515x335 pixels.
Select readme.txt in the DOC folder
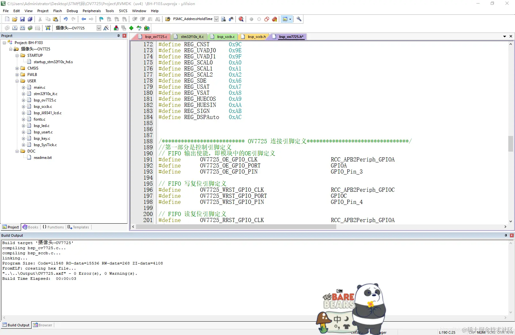(42, 158)
